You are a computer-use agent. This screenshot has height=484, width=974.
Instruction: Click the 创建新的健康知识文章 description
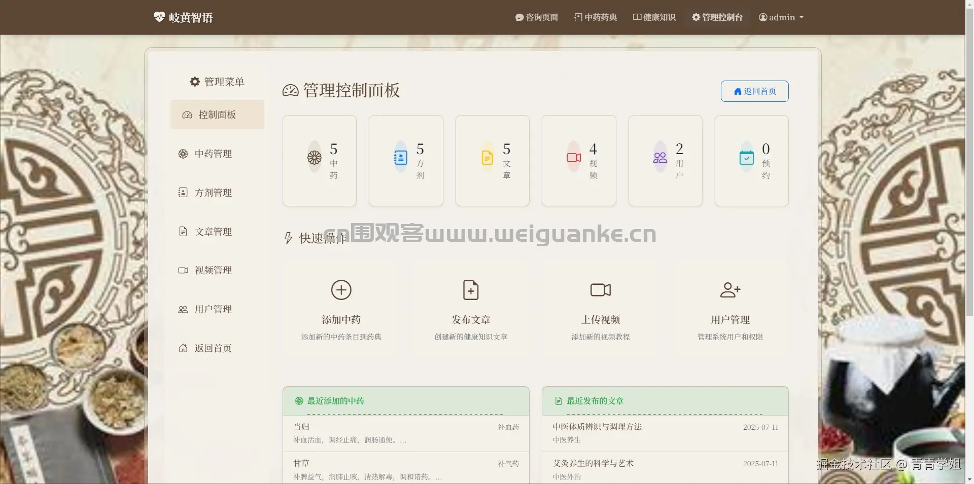click(471, 337)
